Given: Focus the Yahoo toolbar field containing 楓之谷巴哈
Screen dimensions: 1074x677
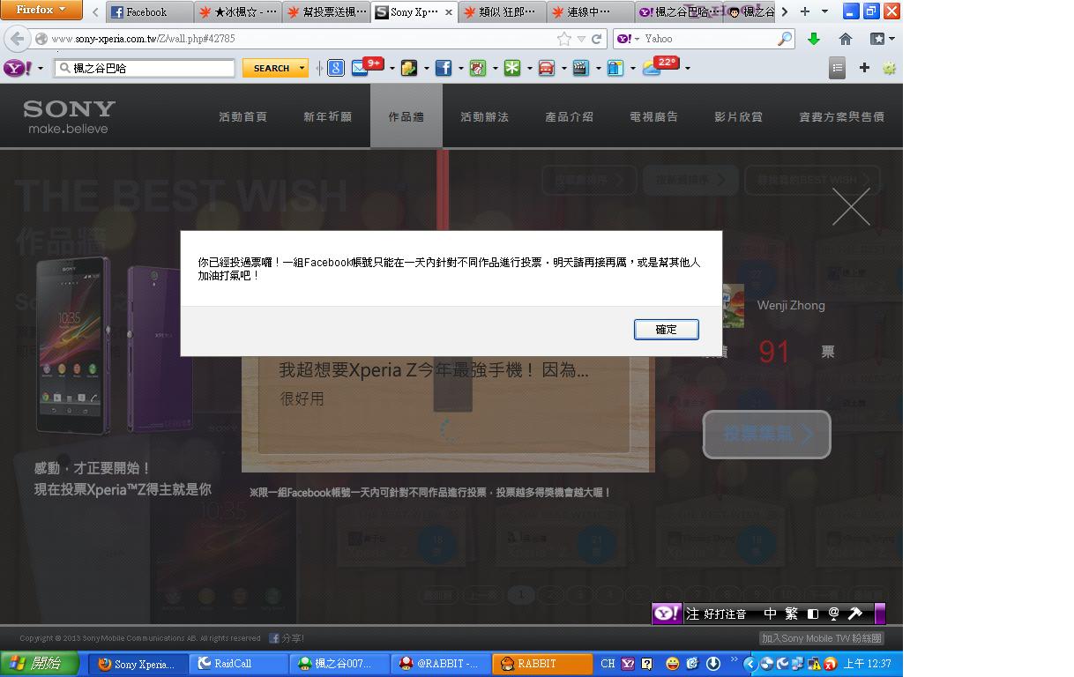Looking at the screenshot, I should pos(145,68).
